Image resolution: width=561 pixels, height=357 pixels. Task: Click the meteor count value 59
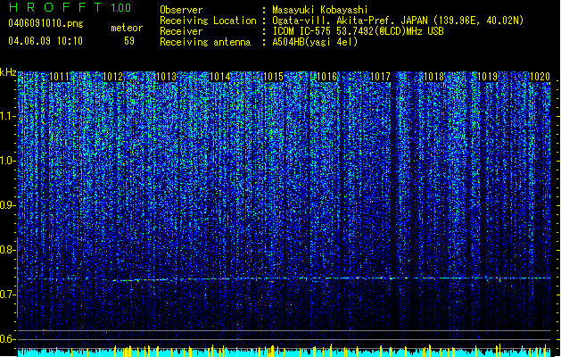point(129,41)
